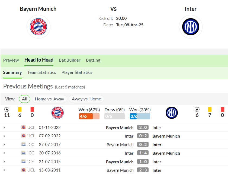The height and width of the screenshot is (181, 228).
Task: Click the large Inter crest logo
Action: pyautogui.click(x=191, y=27)
